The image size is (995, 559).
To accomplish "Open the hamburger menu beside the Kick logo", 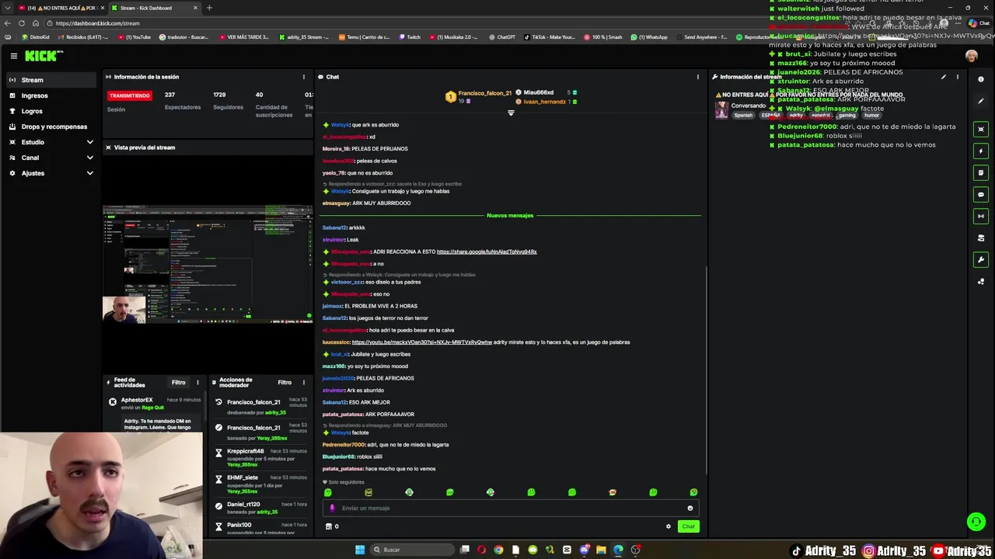I will tap(14, 56).
